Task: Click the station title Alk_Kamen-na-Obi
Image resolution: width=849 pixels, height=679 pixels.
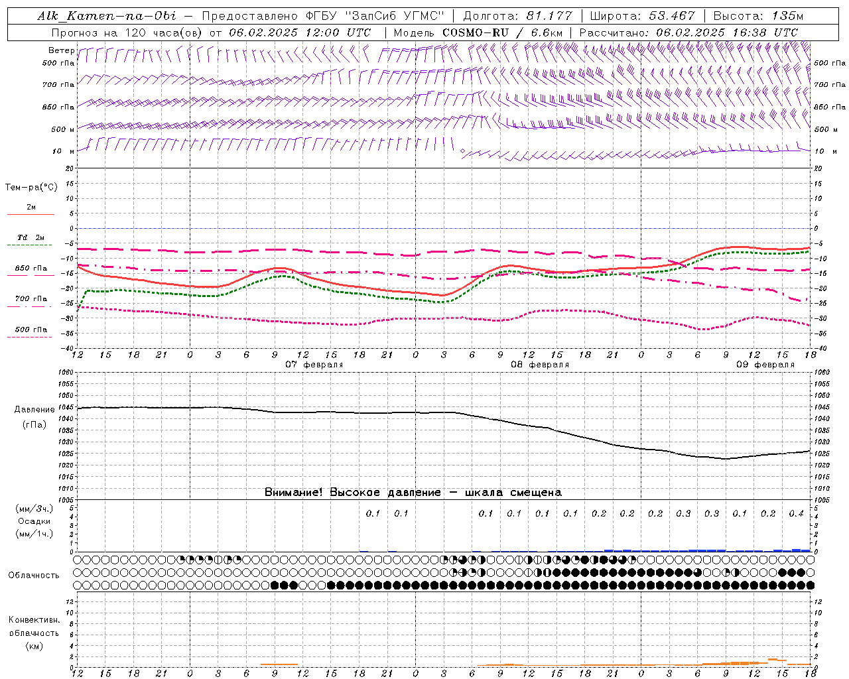Action: tap(106, 16)
